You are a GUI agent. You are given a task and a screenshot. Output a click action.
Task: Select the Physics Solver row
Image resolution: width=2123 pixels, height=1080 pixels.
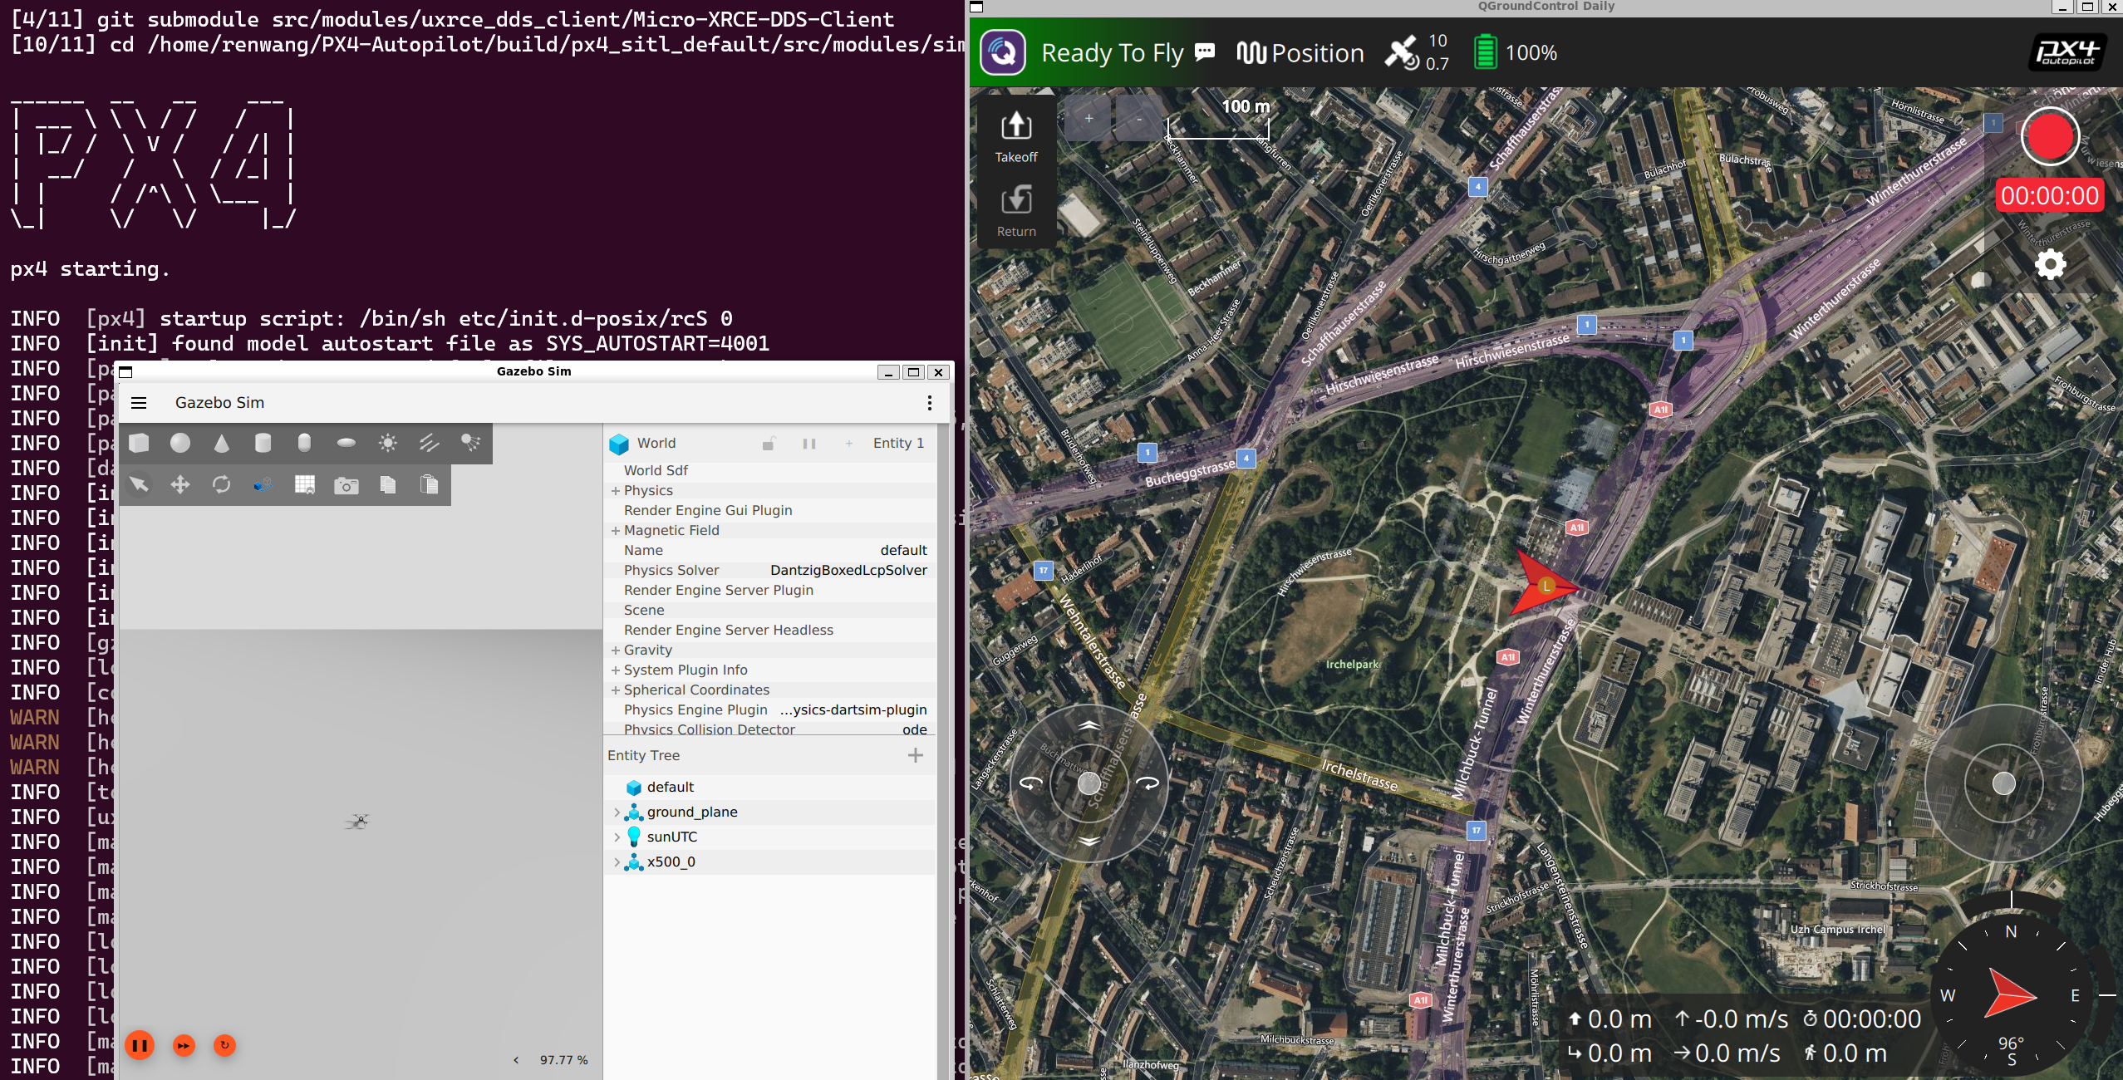pos(770,571)
